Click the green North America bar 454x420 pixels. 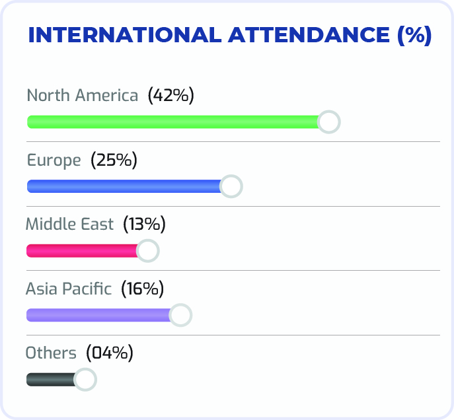(172, 122)
